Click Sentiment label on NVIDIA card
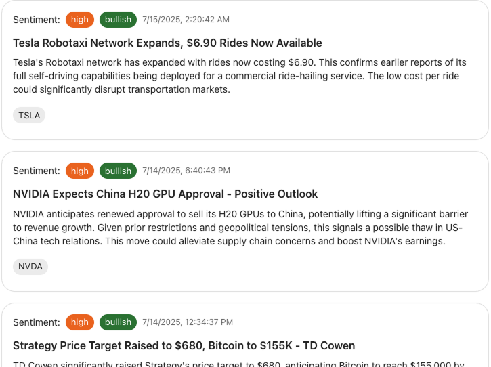The width and height of the screenshot is (491, 367). (x=36, y=171)
